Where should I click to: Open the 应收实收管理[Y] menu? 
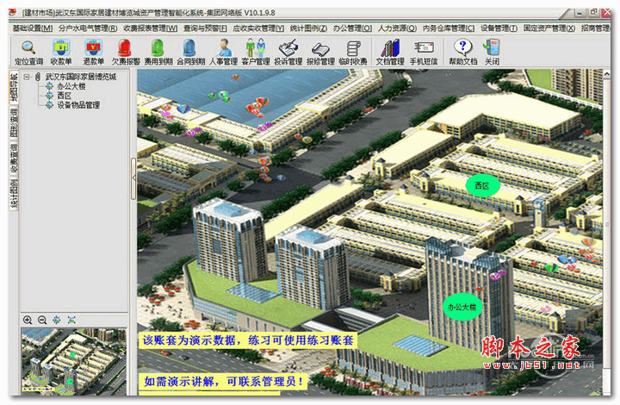pos(258,28)
